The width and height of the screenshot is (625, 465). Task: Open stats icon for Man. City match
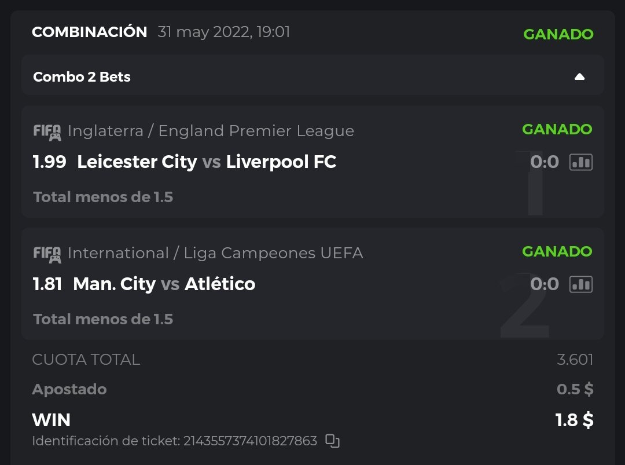point(581,284)
